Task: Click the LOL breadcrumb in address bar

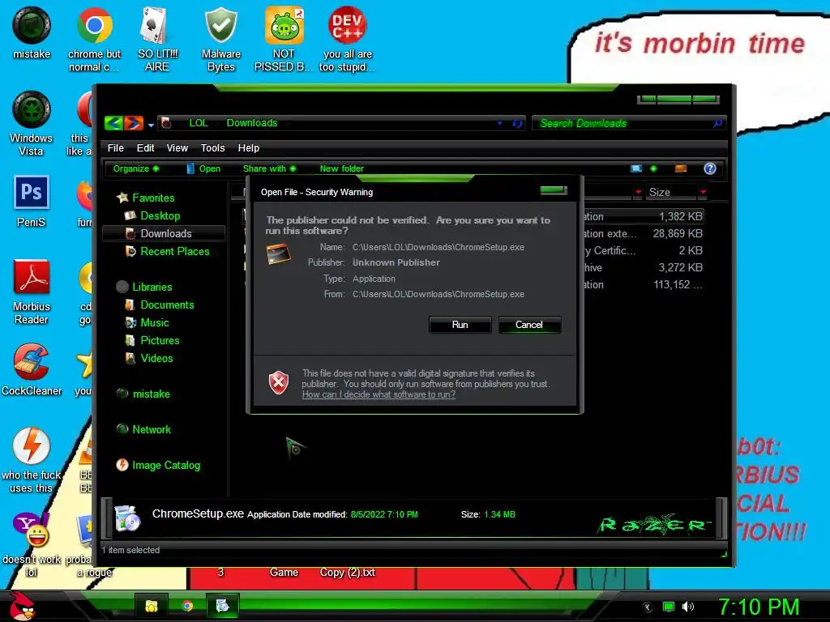Action: tap(199, 123)
